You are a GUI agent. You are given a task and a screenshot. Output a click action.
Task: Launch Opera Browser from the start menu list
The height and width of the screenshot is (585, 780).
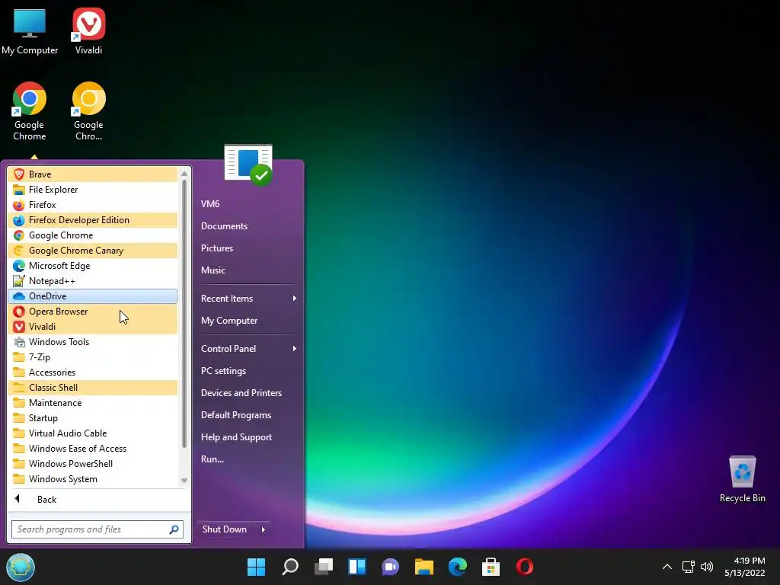pos(92,312)
